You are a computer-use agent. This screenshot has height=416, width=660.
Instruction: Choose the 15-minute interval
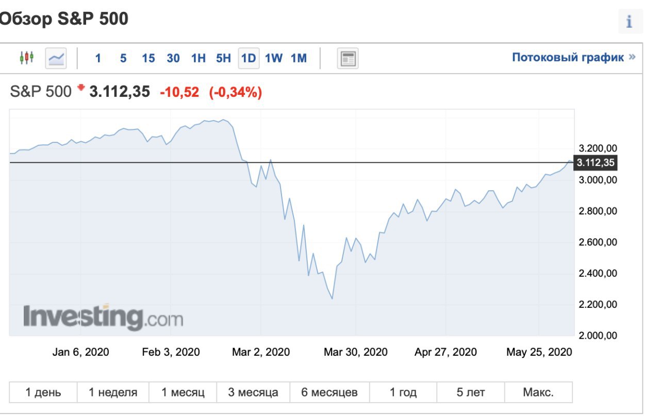pos(148,58)
